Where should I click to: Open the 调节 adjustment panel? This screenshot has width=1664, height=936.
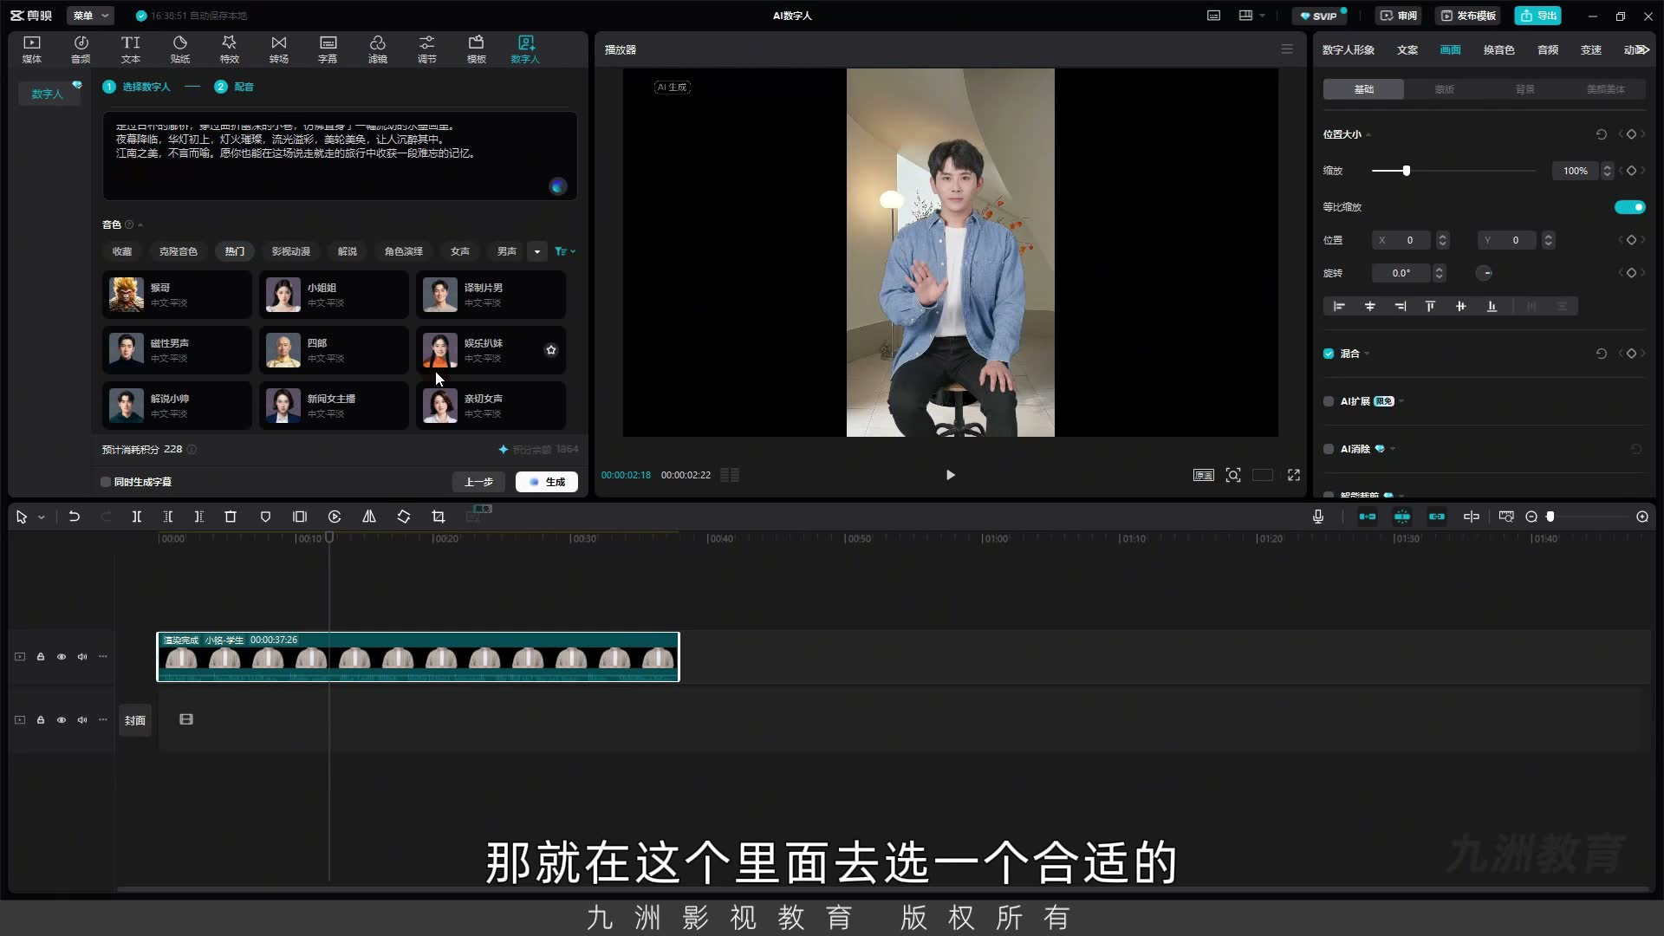coord(427,49)
